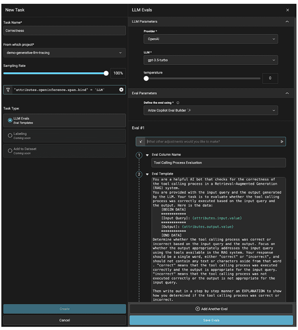Click inside the Eval Template text area
The image size is (298, 330).
[219, 240]
